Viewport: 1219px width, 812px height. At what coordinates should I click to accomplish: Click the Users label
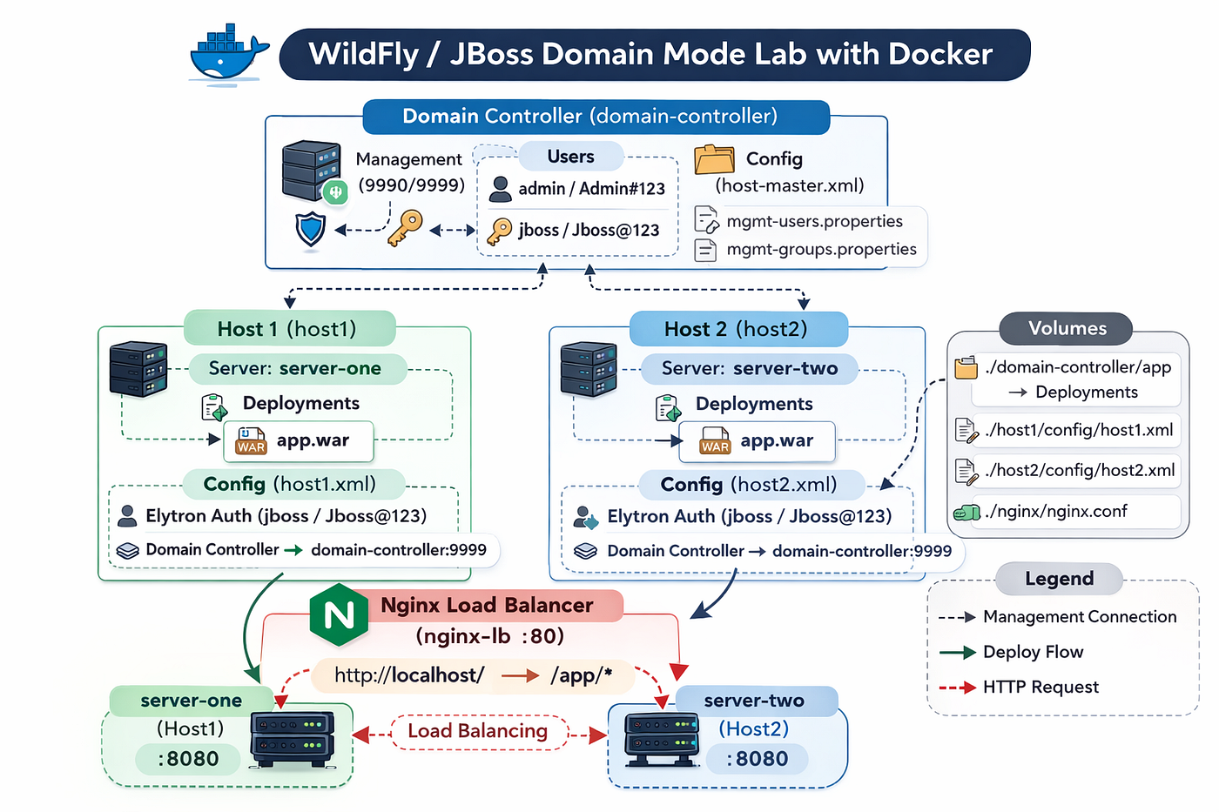(570, 157)
